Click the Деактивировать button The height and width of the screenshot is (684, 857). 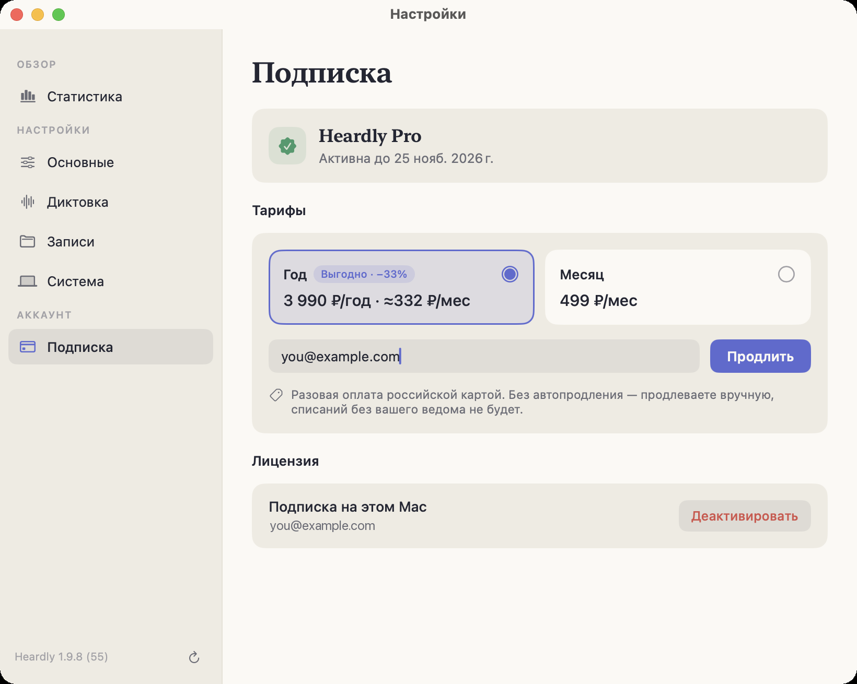pos(745,516)
